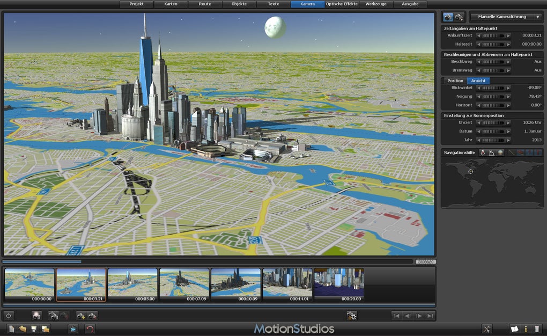Select the thumbnail at 000:10.09
Viewport: 547px width, 336px height.
click(x=236, y=283)
